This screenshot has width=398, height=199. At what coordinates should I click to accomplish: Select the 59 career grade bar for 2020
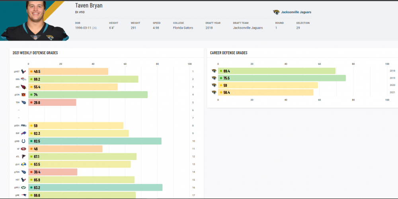coord(268,85)
